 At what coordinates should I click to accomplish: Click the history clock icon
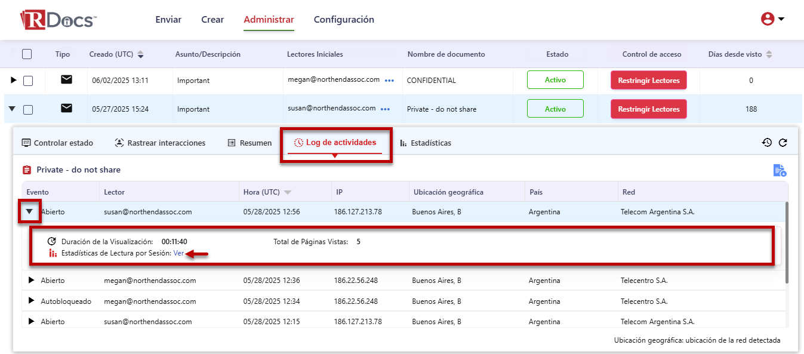point(767,143)
